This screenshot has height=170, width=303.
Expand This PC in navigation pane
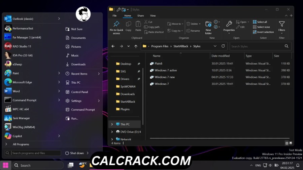point(112,124)
